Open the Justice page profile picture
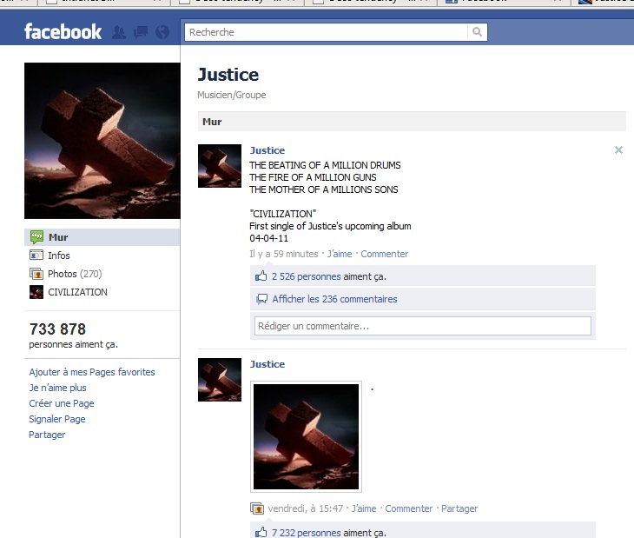The image size is (634, 538). (102, 140)
